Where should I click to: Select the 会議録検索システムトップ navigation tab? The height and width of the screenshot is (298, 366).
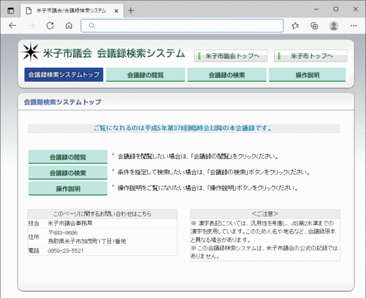[63, 74]
